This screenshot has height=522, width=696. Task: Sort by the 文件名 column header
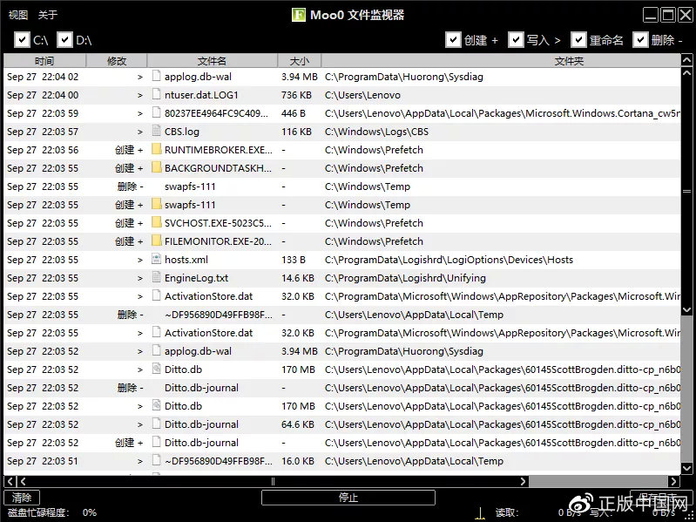pos(213,61)
